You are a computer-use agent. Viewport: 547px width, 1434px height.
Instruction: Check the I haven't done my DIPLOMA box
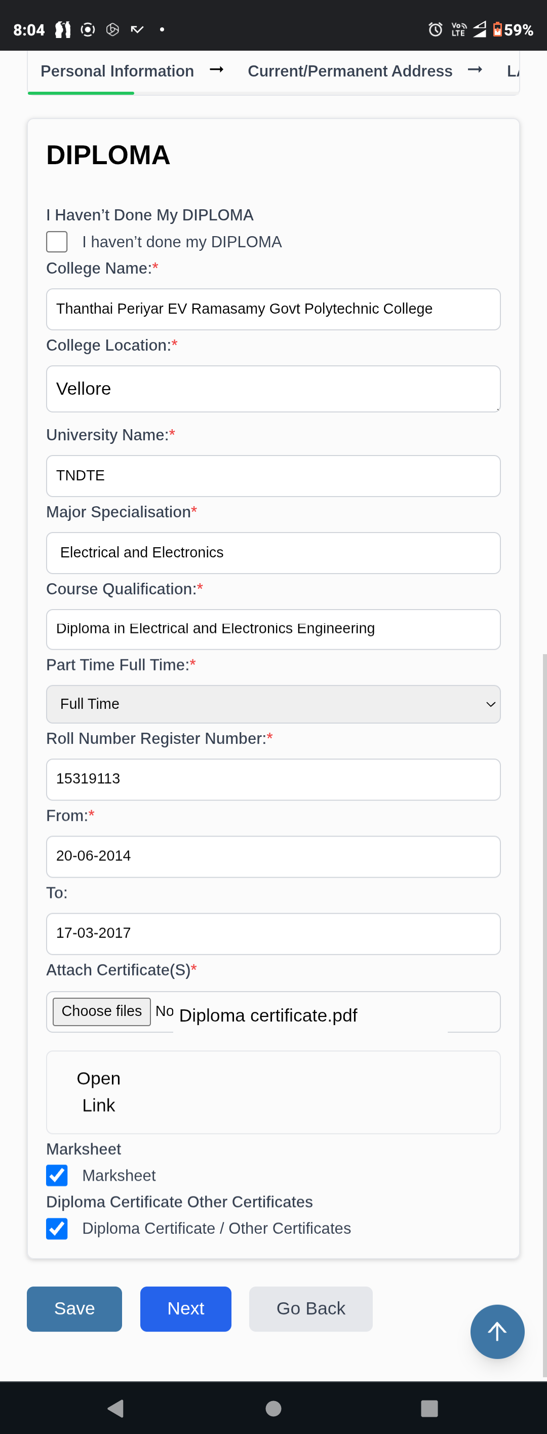tap(57, 242)
